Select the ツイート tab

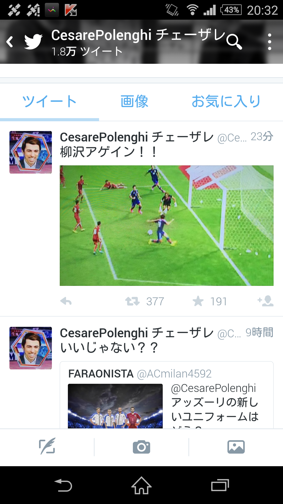(49, 102)
